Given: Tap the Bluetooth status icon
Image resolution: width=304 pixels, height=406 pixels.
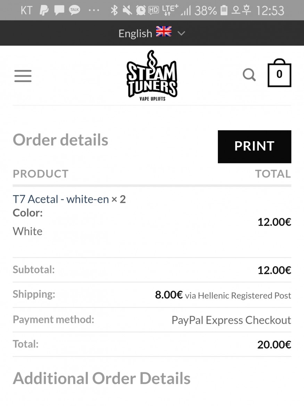Looking at the screenshot, I should 114,10.
